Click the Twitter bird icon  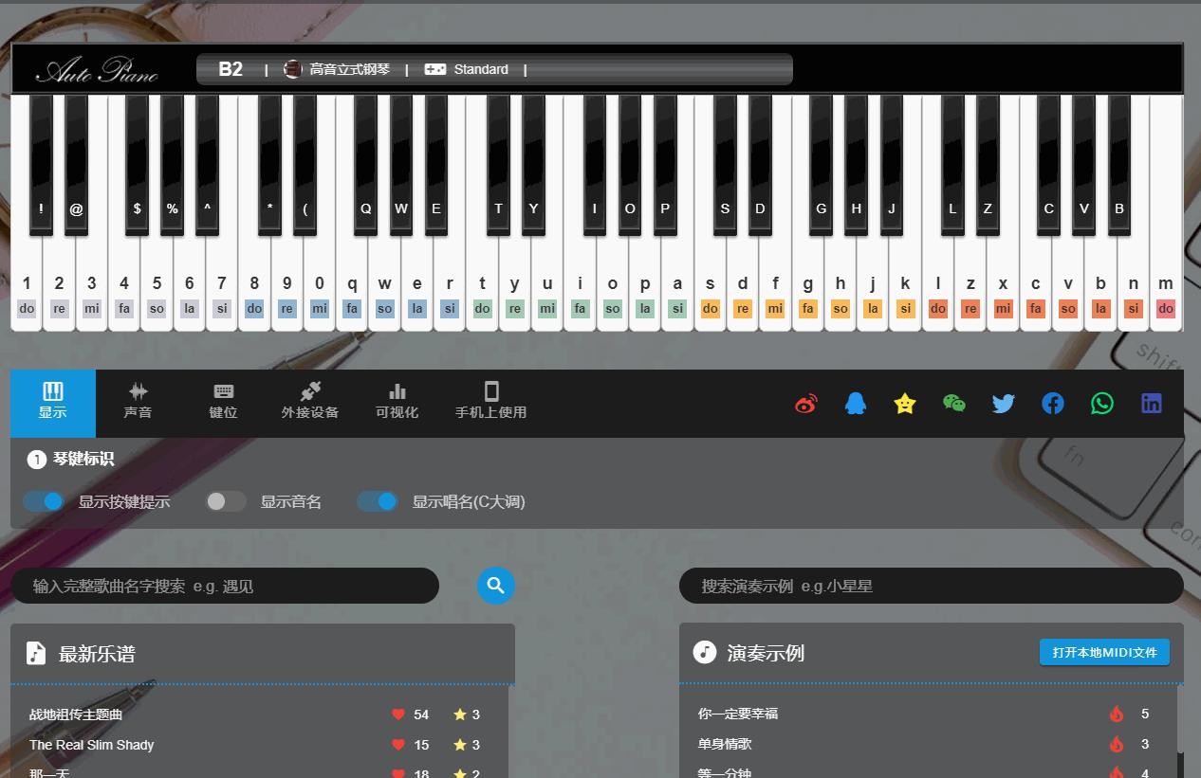pyautogui.click(x=1004, y=404)
